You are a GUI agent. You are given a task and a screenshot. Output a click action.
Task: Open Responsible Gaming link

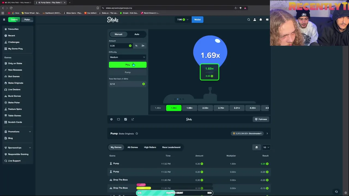point(18,154)
